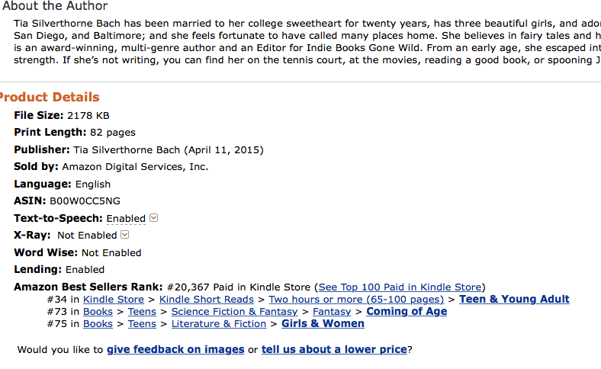The height and width of the screenshot is (369, 601).
Task: Click Teens link in the #75 ranking row
Action: pos(142,324)
